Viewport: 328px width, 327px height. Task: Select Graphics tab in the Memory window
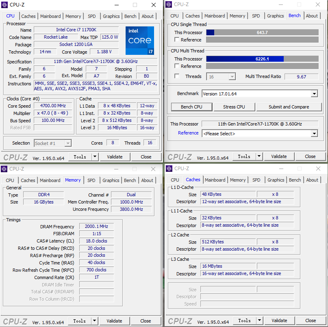point(111,180)
